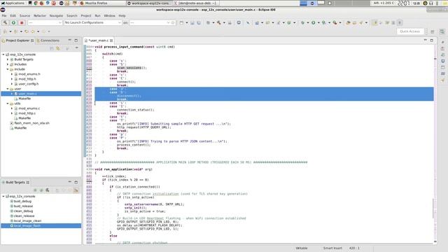
Task: Click the Smart Insert status bar field
Action: 332,248
